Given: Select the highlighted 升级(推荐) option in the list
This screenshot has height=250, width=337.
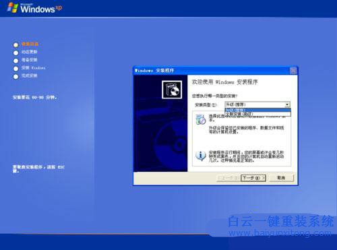Looking at the screenshot, I should (257, 110).
